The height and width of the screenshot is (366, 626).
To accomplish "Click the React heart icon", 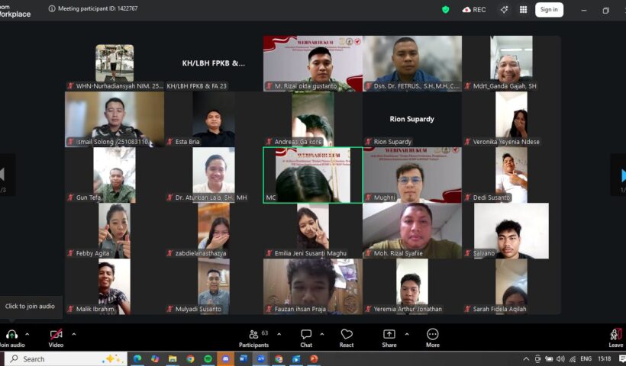I will tap(347, 334).
